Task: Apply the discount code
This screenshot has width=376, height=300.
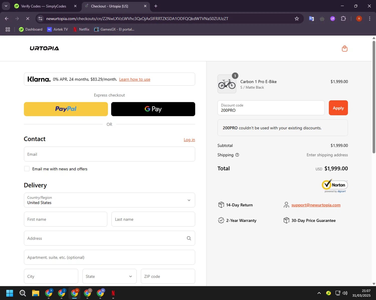Action: pos(338,108)
